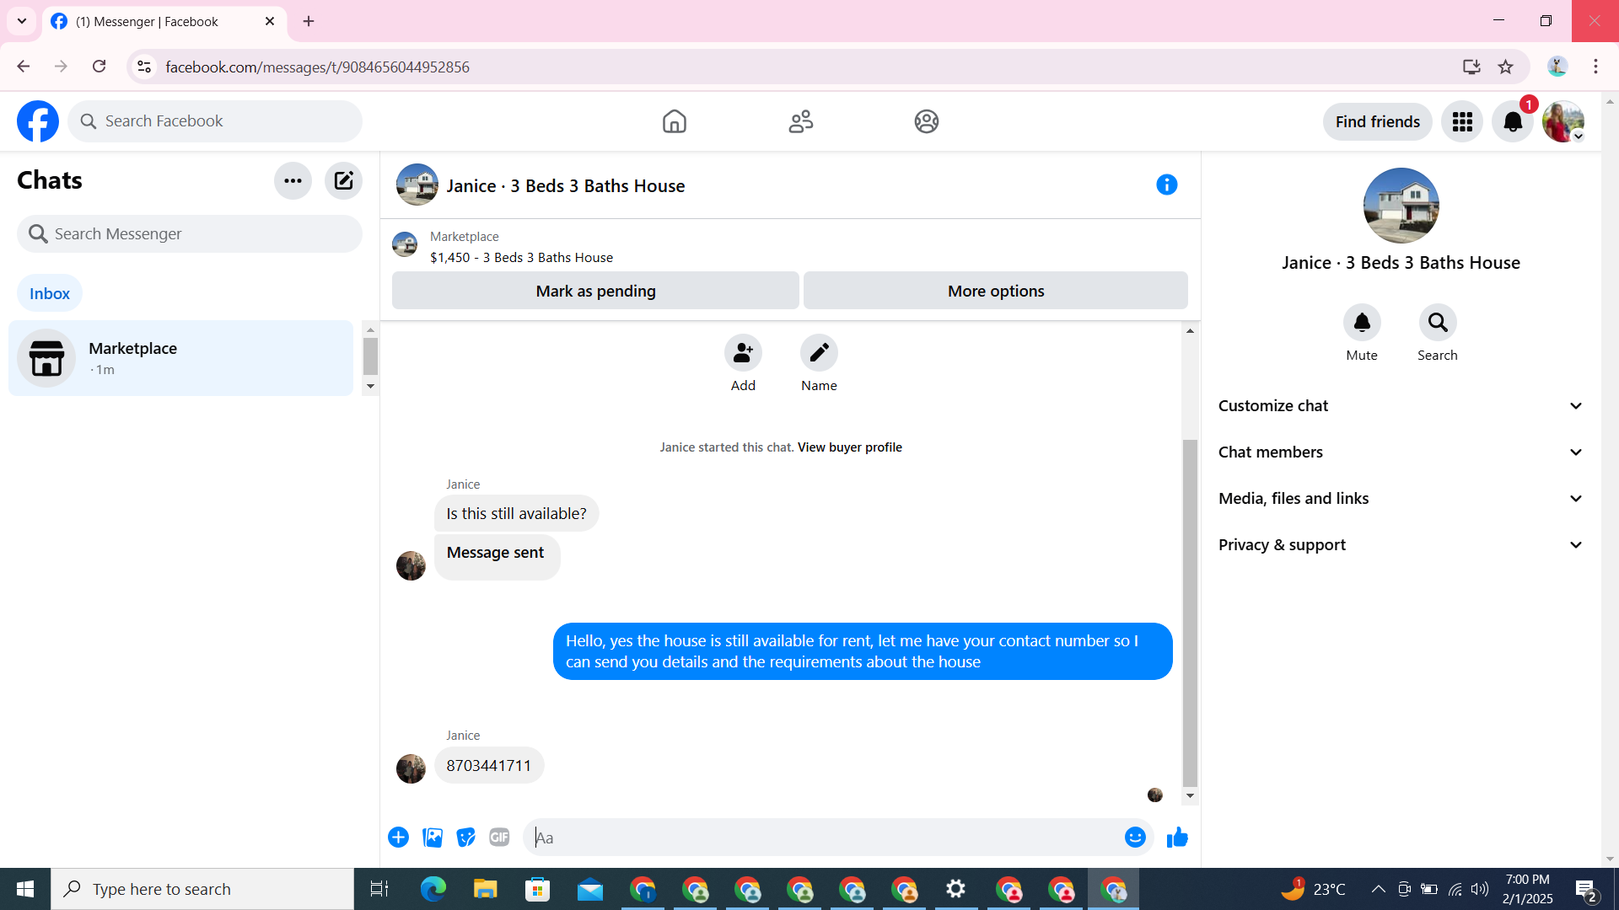Image resolution: width=1619 pixels, height=910 pixels.
Task: Click the conversation vertical scrollbar
Action: tap(1190, 611)
